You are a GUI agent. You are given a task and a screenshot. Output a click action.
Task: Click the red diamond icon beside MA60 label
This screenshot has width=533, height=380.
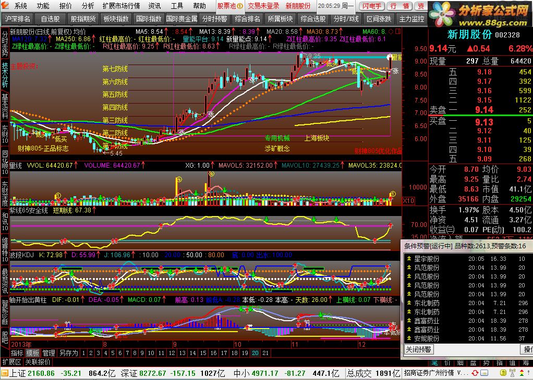tap(391, 32)
